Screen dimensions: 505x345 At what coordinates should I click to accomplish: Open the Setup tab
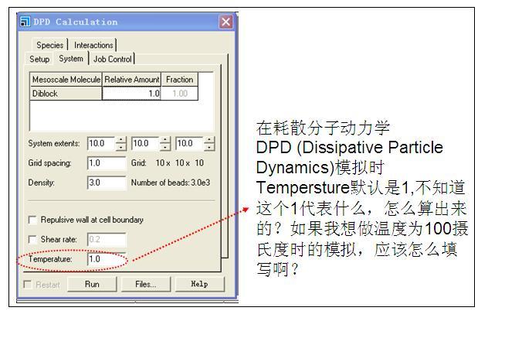point(39,59)
